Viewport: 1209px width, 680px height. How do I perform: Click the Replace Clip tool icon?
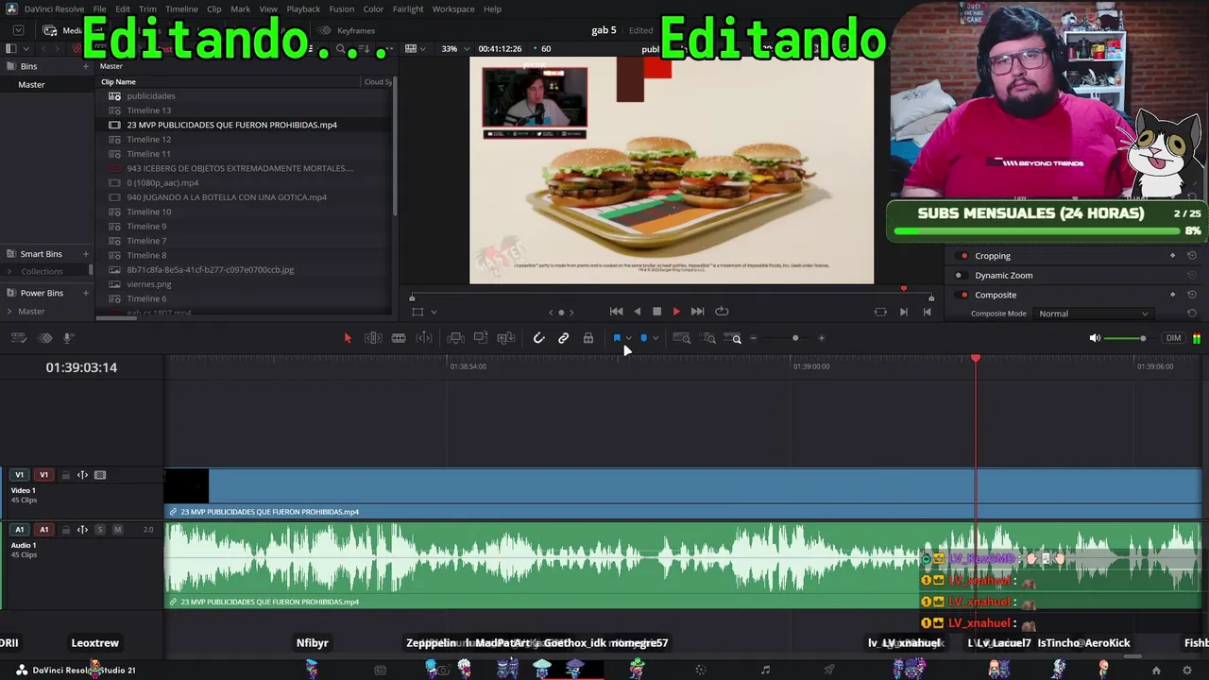506,338
